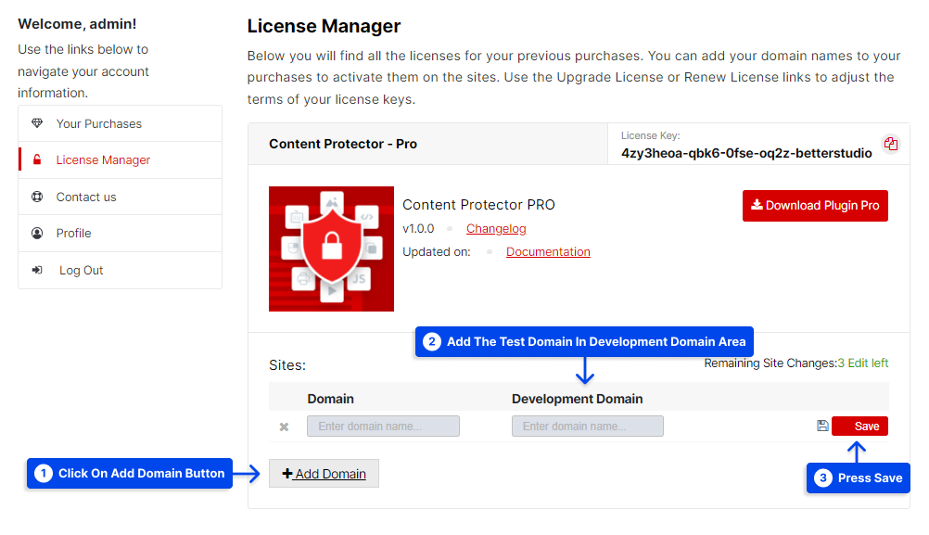This screenshot has height=535, width=929.
Task: Open the Profile page
Action: (x=121, y=234)
